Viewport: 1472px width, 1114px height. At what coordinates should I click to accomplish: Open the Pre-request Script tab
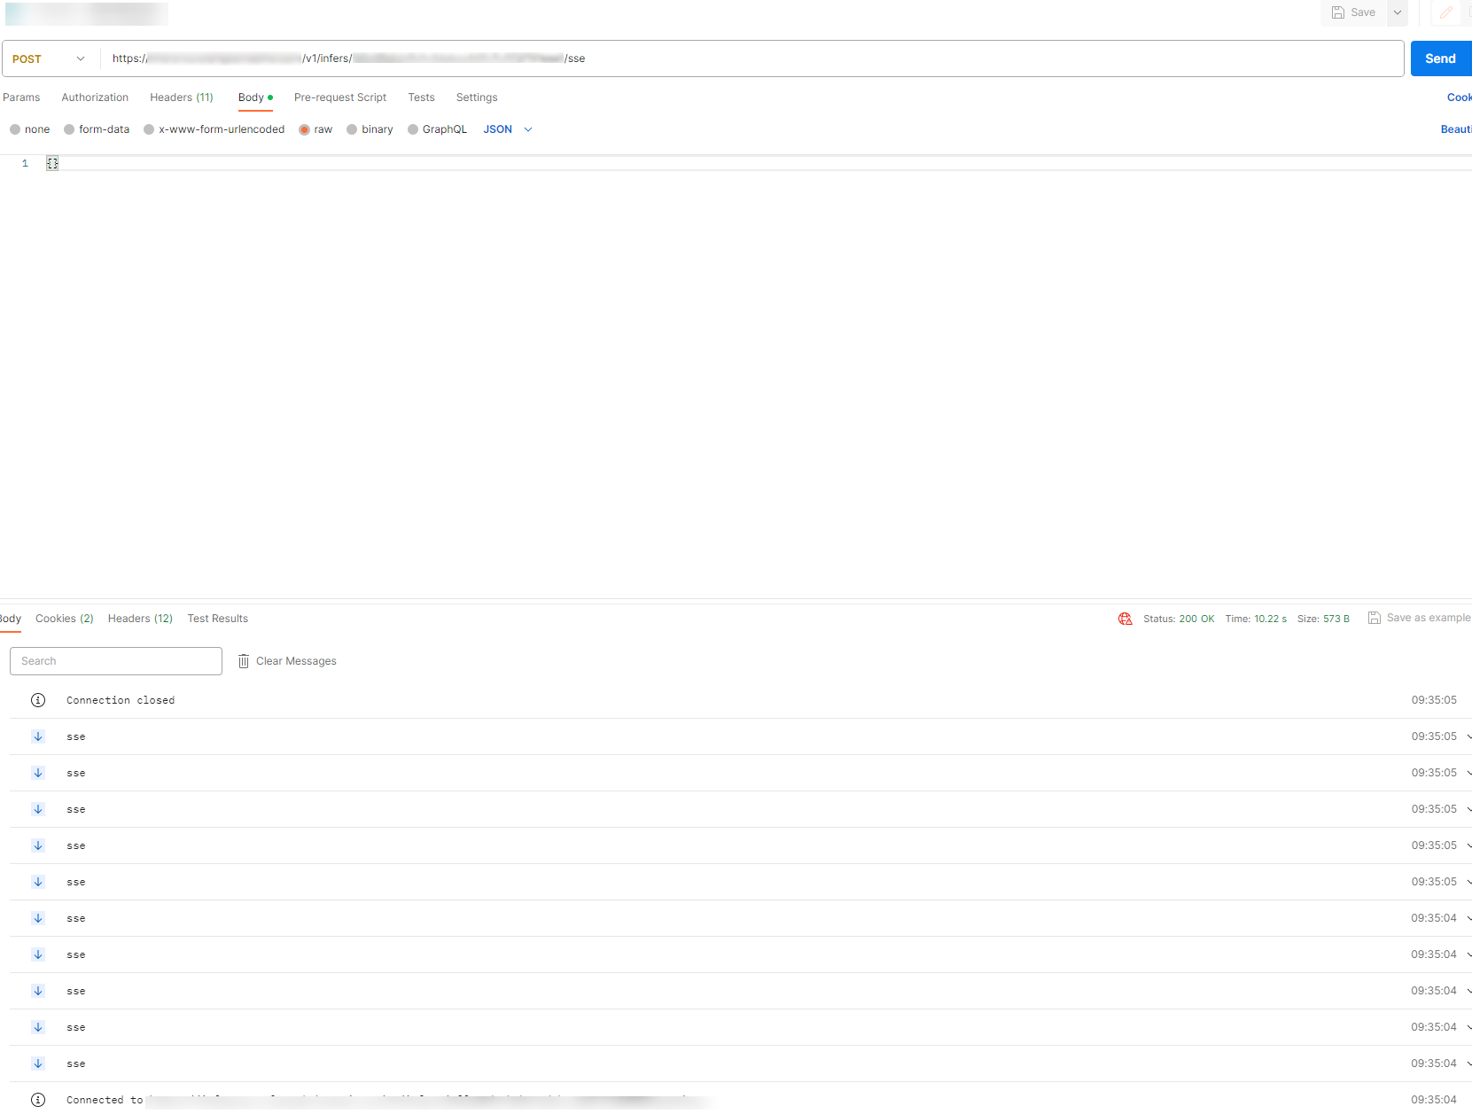tap(340, 97)
